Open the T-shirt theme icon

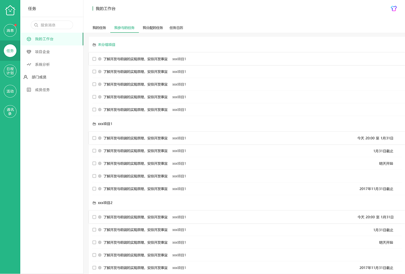coord(394,9)
